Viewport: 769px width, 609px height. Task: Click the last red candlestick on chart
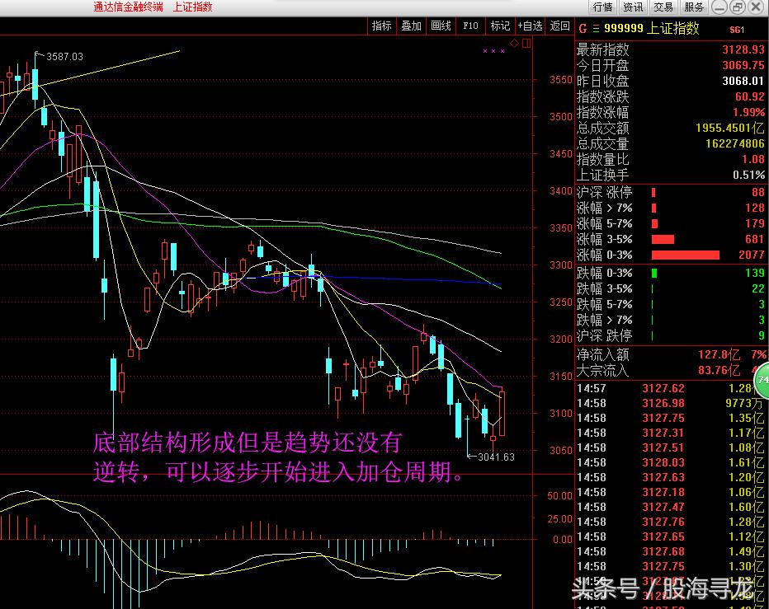pyautogui.click(x=502, y=413)
